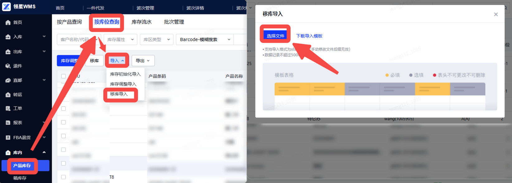Switch to 库存流水 tab
The height and width of the screenshot is (183, 512).
(x=141, y=22)
